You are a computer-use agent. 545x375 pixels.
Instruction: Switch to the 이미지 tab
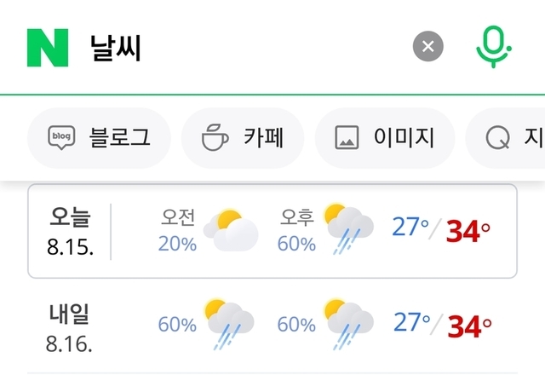coord(385,137)
